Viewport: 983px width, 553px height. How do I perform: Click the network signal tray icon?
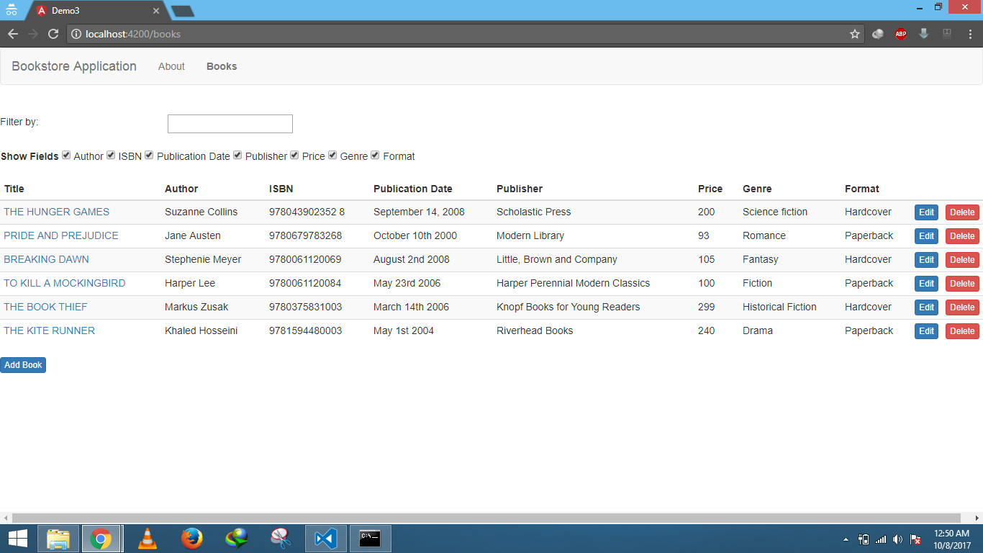(x=881, y=539)
